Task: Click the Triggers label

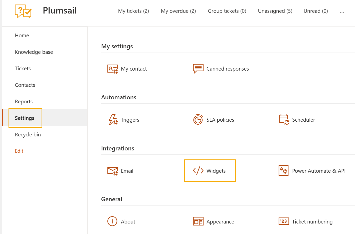Action: point(130,120)
